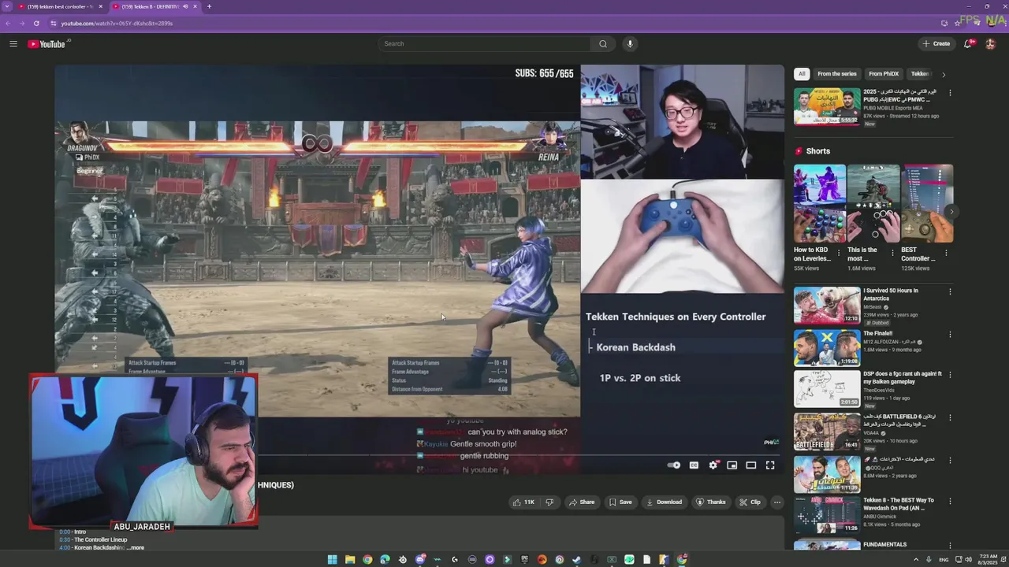This screenshot has height=567, width=1009.
Task: Open the site information icon in address bar
Action: [x=54, y=24]
